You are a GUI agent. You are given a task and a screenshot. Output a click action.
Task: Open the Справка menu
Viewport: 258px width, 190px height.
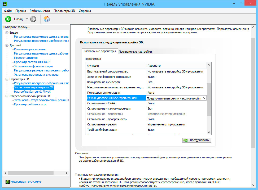[x=85, y=11]
